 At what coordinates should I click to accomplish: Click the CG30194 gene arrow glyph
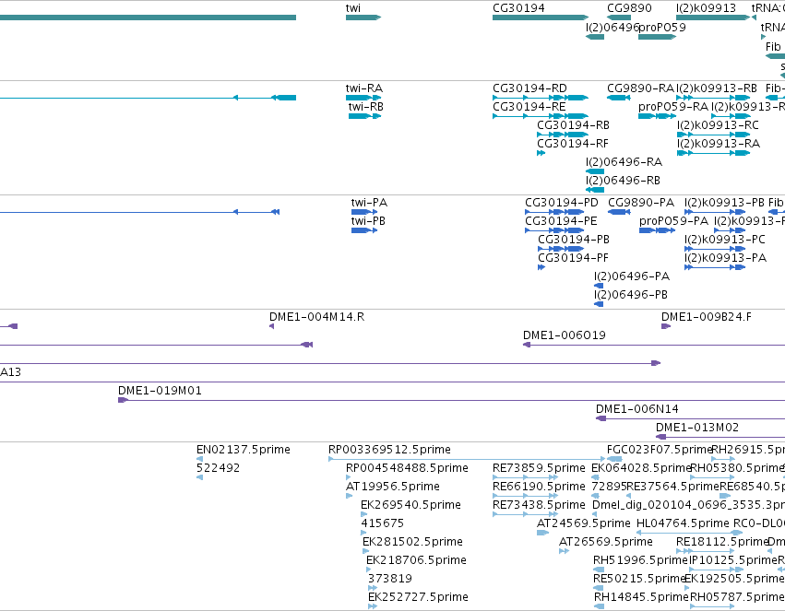[x=541, y=18]
